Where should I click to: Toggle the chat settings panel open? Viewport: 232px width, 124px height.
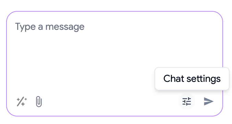(x=187, y=101)
